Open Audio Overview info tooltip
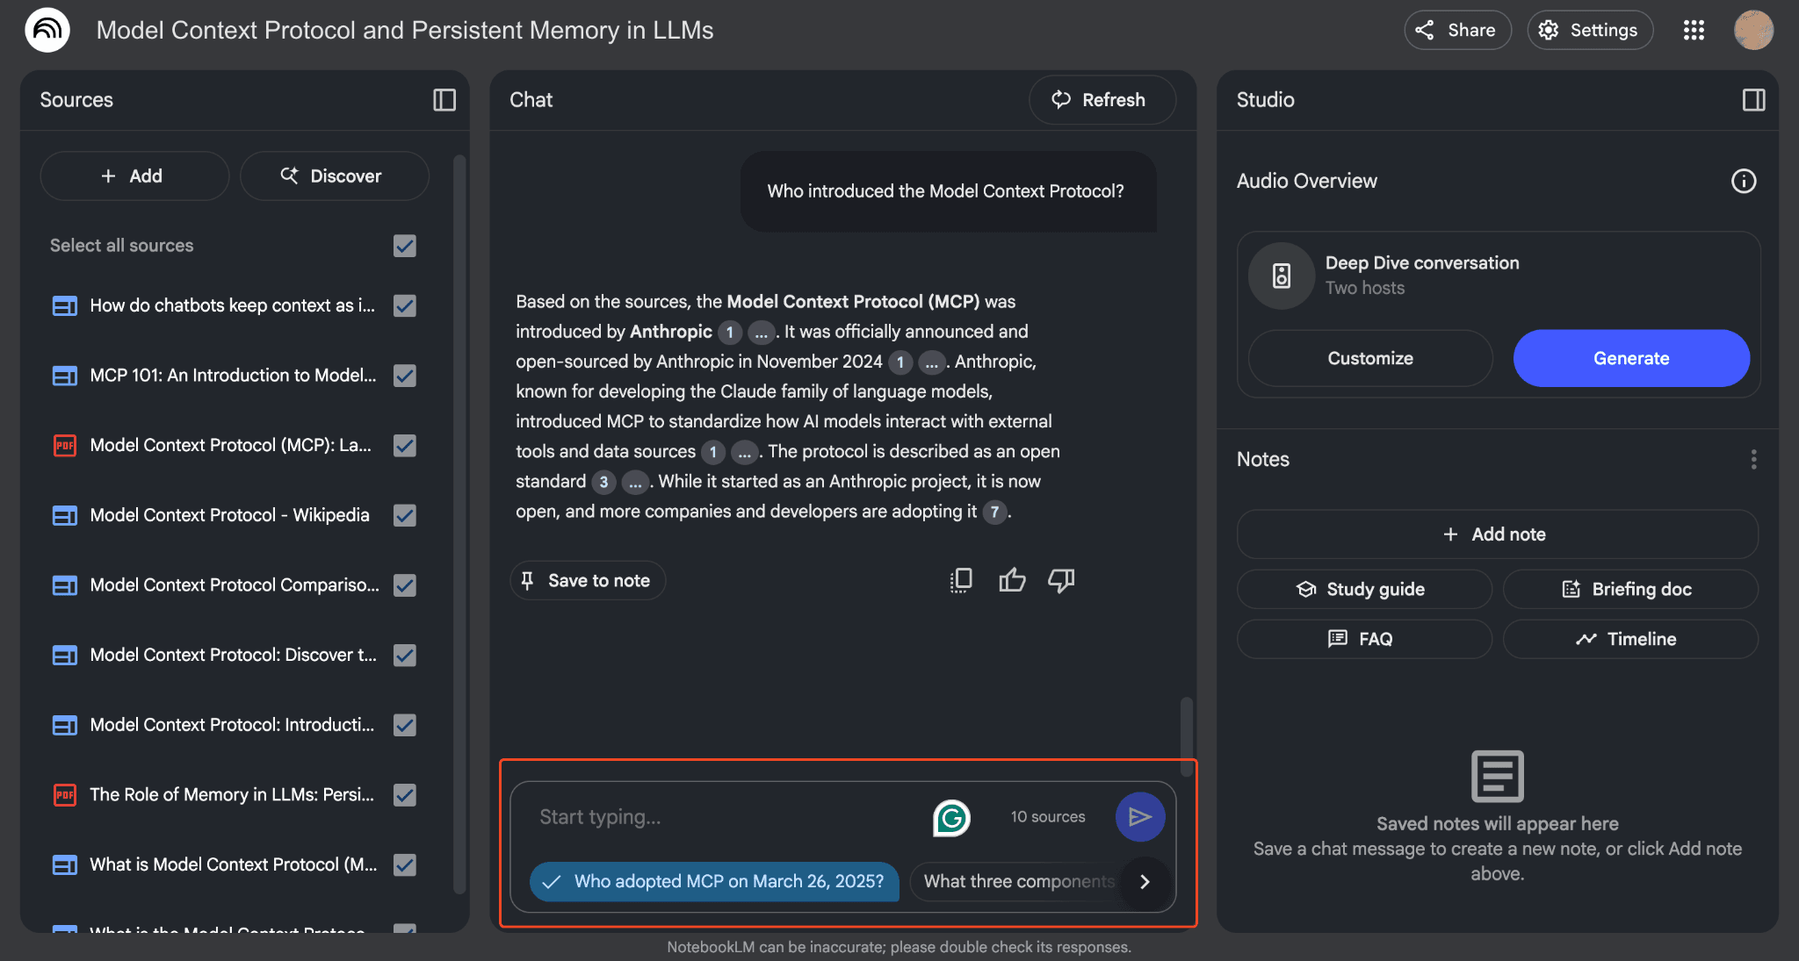The height and width of the screenshot is (961, 1799). click(x=1743, y=181)
